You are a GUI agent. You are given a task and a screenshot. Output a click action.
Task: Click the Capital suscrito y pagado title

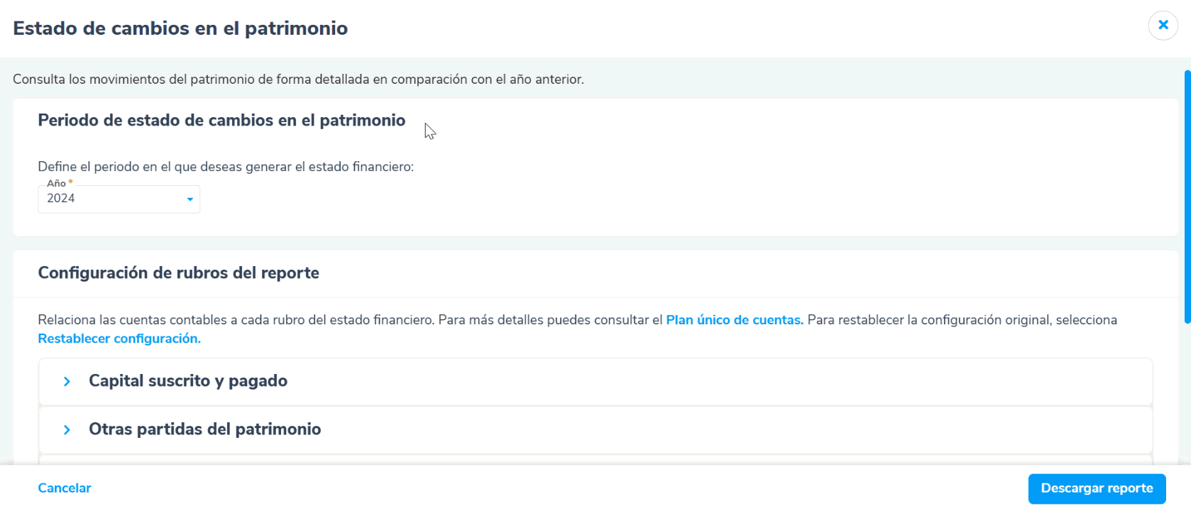coord(188,381)
